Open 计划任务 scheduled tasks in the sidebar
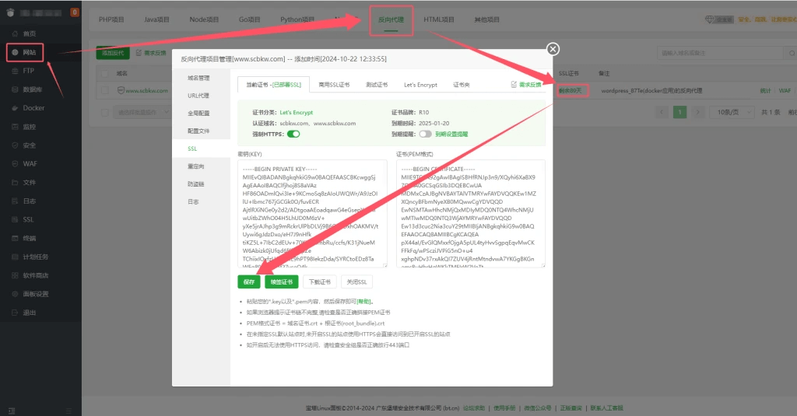The width and height of the screenshot is (797, 416). click(x=36, y=257)
